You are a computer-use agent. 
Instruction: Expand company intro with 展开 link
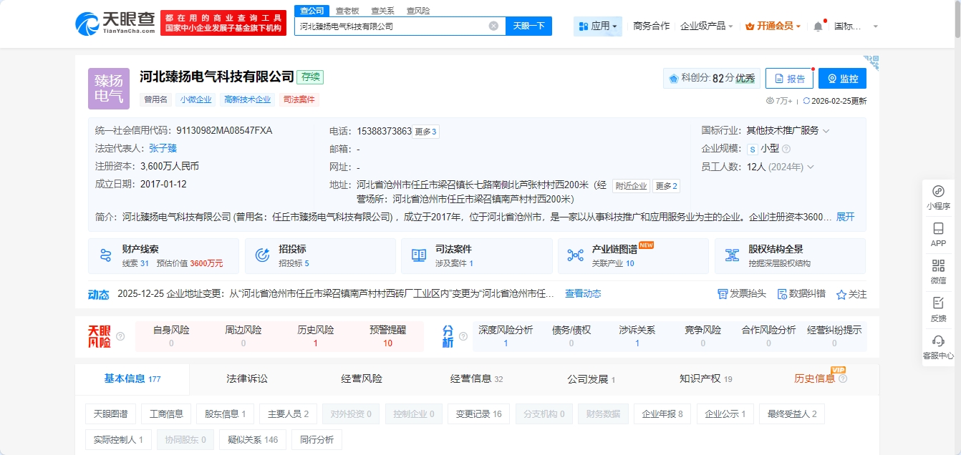845,217
